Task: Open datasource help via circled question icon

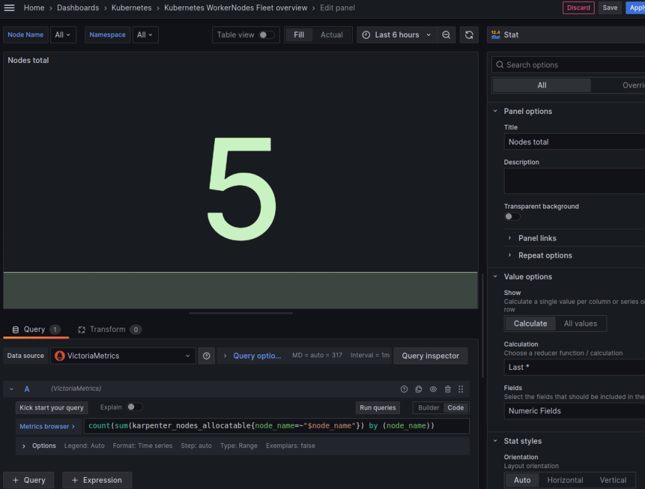Action: [x=206, y=355]
